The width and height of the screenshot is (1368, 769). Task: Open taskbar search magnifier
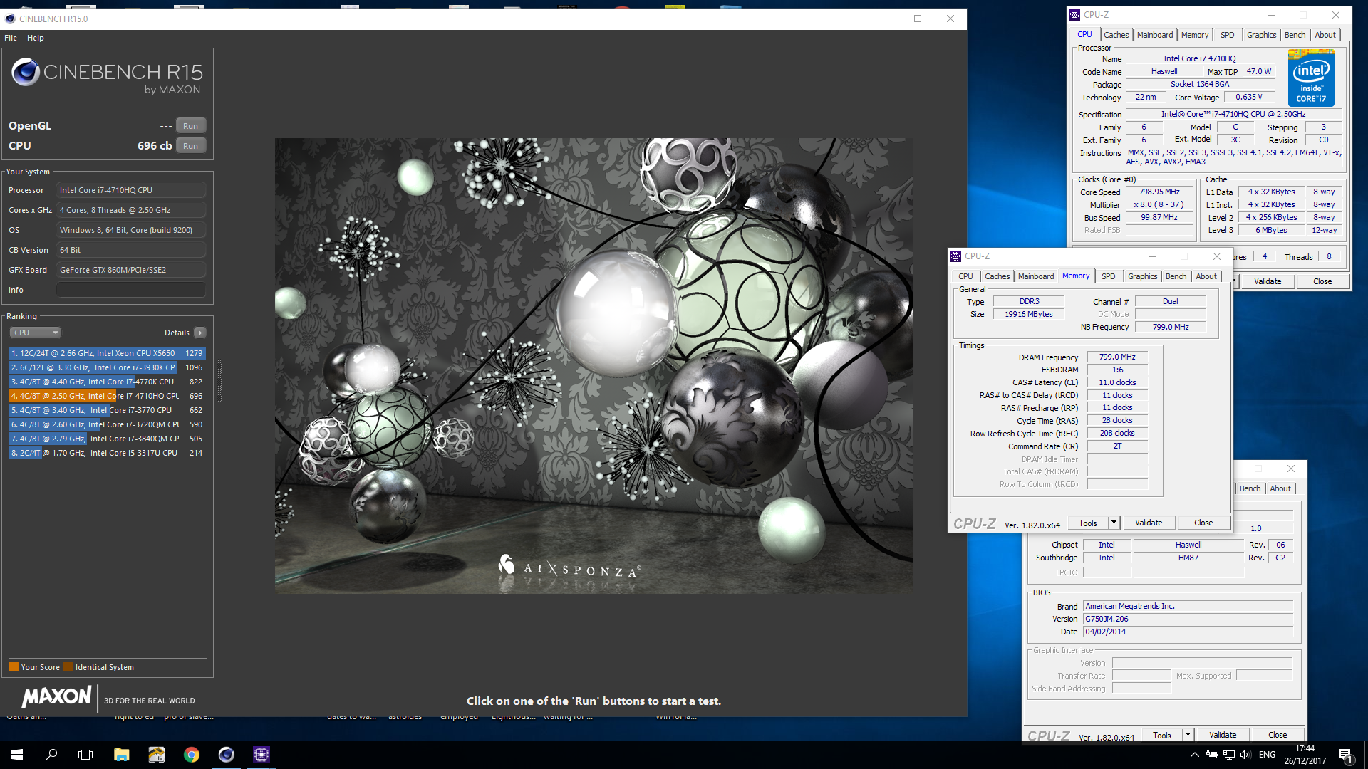[x=51, y=755]
